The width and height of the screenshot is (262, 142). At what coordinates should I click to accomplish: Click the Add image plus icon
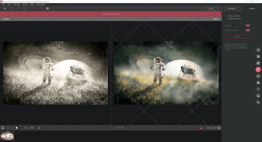(x=5, y=8)
